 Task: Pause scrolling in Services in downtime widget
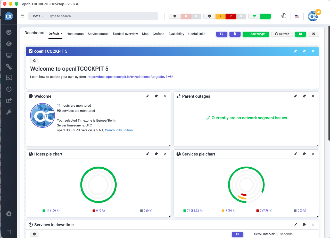tap(237, 234)
